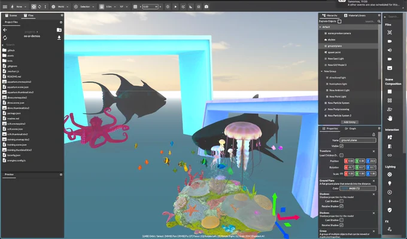407x239 pixels.
Task: Toggle the Load Children checkbox
Action: point(341,155)
